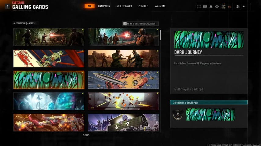Open Filter & Sort options
The width and height of the screenshot is (261, 146).
(x=140, y=24)
